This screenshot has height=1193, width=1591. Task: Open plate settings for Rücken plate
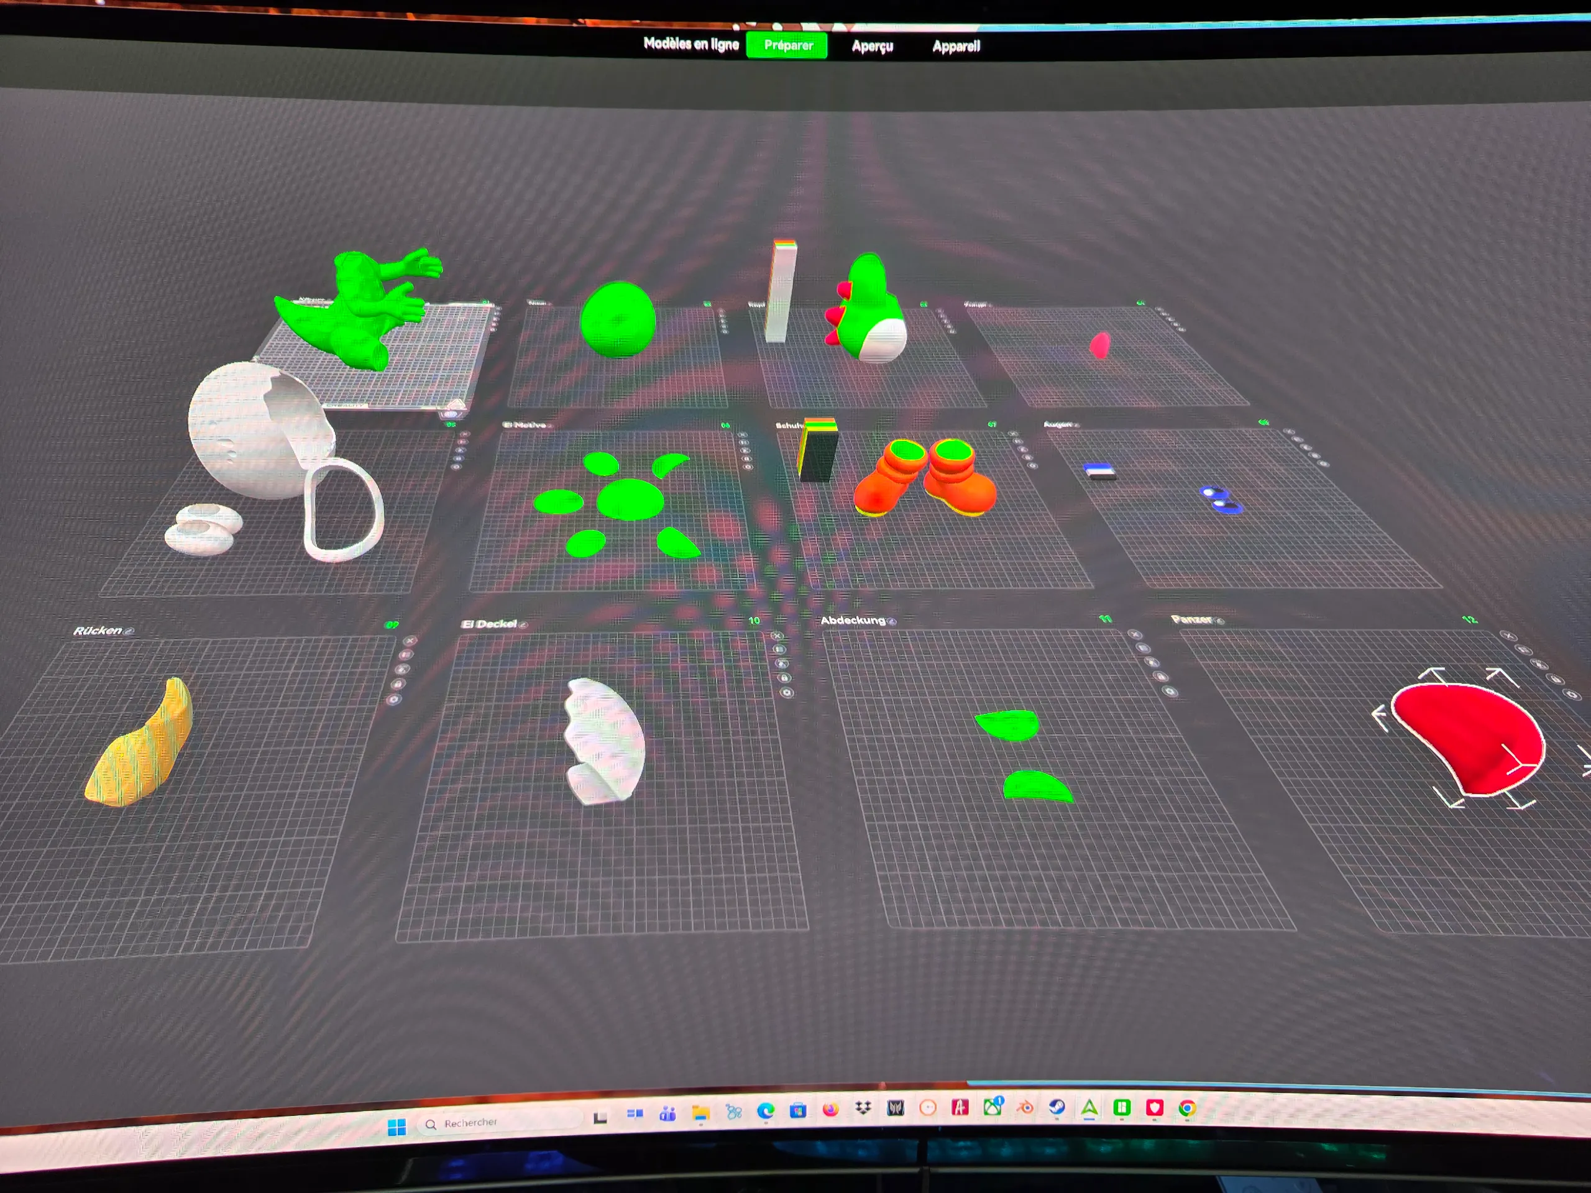coord(394,699)
